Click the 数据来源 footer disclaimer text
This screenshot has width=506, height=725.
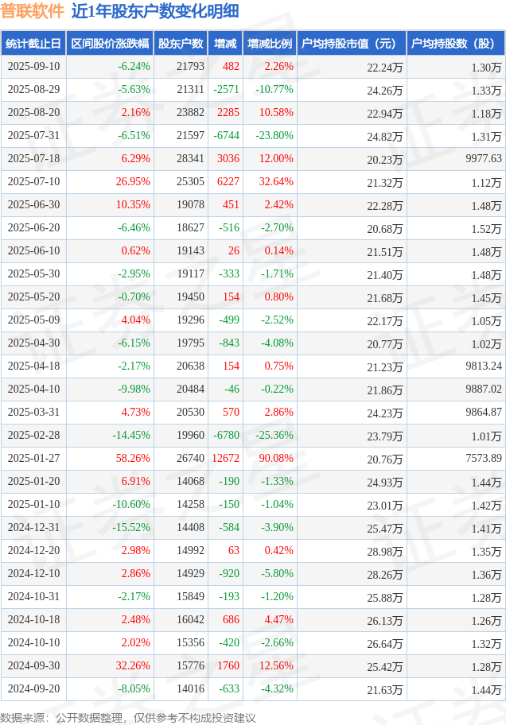point(128,718)
